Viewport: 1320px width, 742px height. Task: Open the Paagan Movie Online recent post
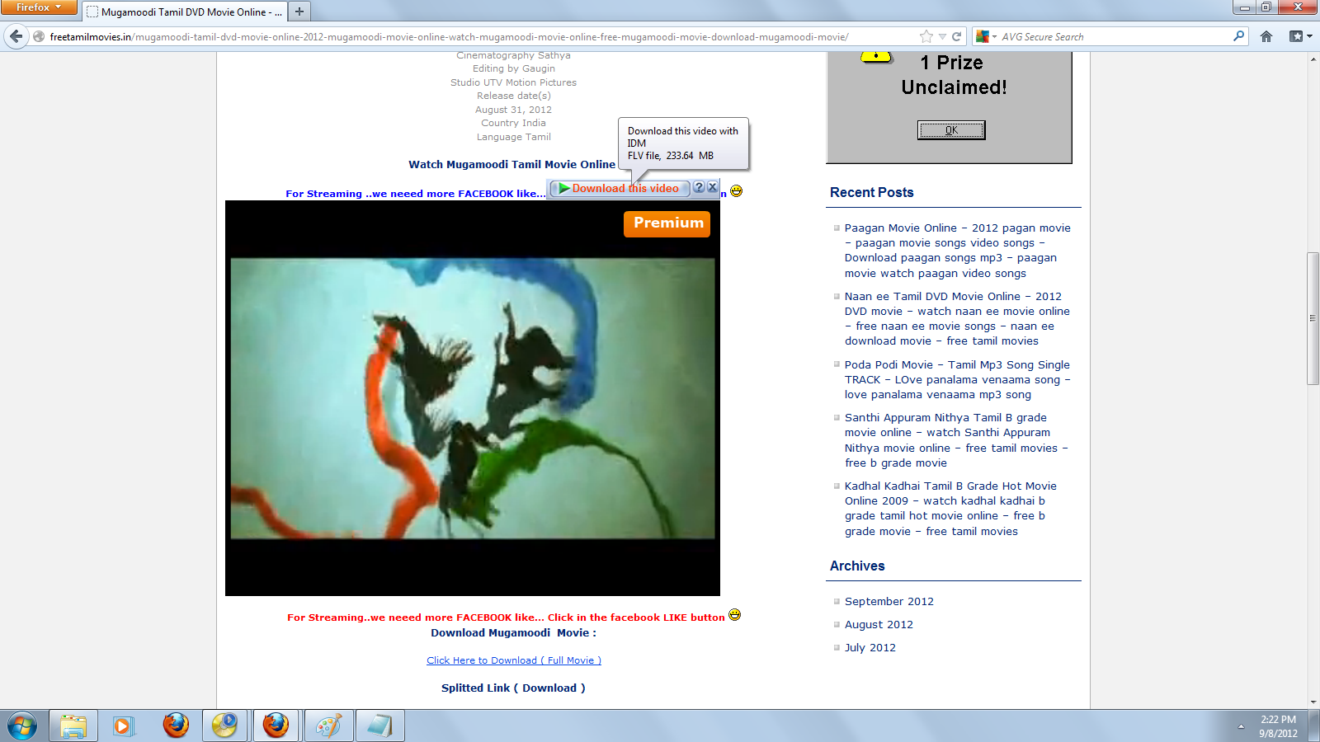[x=957, y=251]
